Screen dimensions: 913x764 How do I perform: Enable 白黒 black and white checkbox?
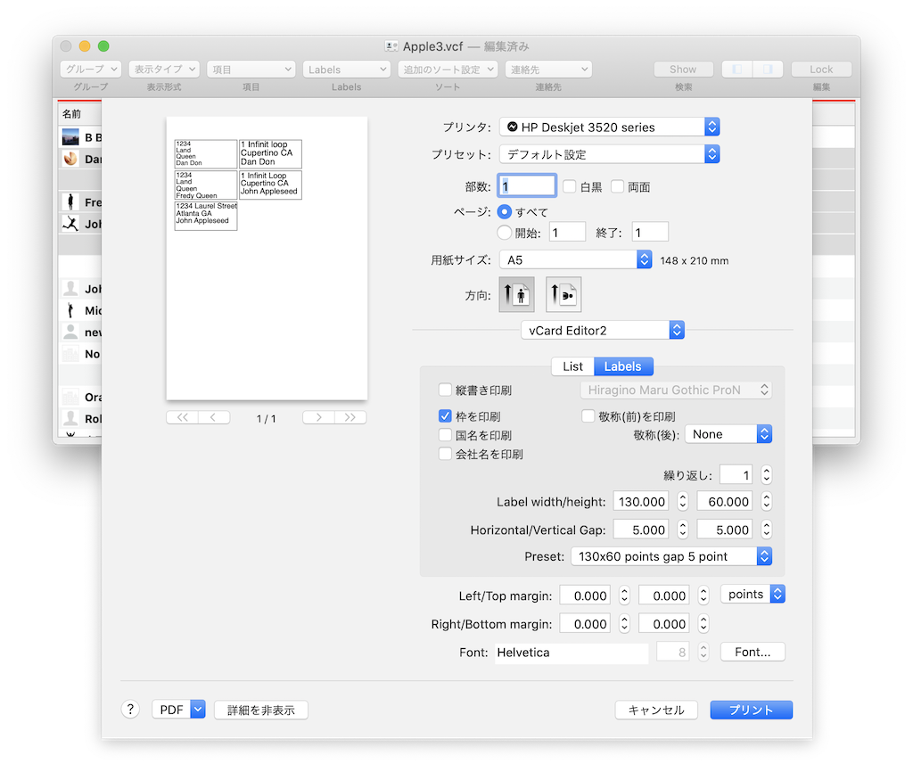tap(570, 186)
